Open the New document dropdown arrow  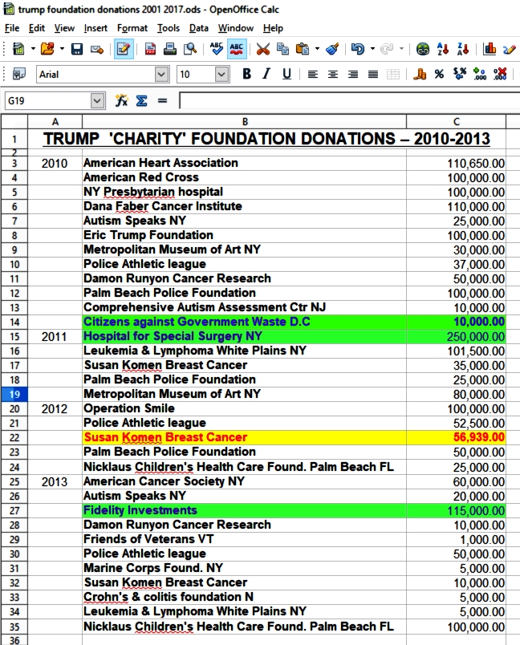pos(33,50)
